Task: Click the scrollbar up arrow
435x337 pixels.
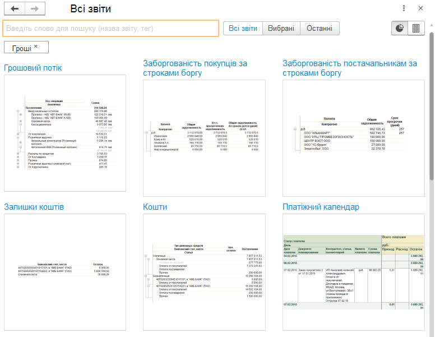Action: point(432,25)
